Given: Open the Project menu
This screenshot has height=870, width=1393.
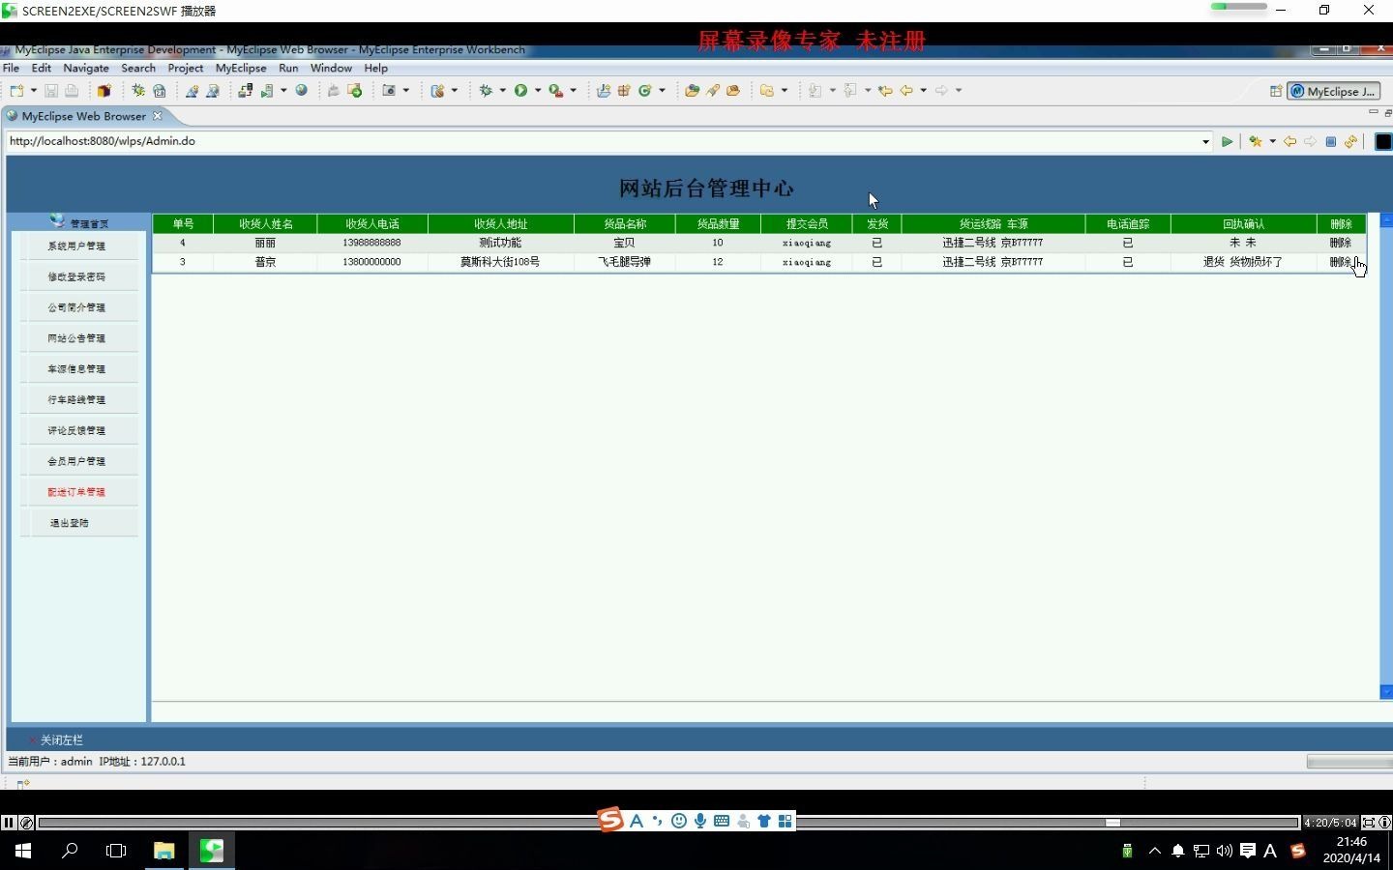Looking at the screenshot, I should (185, 69).
